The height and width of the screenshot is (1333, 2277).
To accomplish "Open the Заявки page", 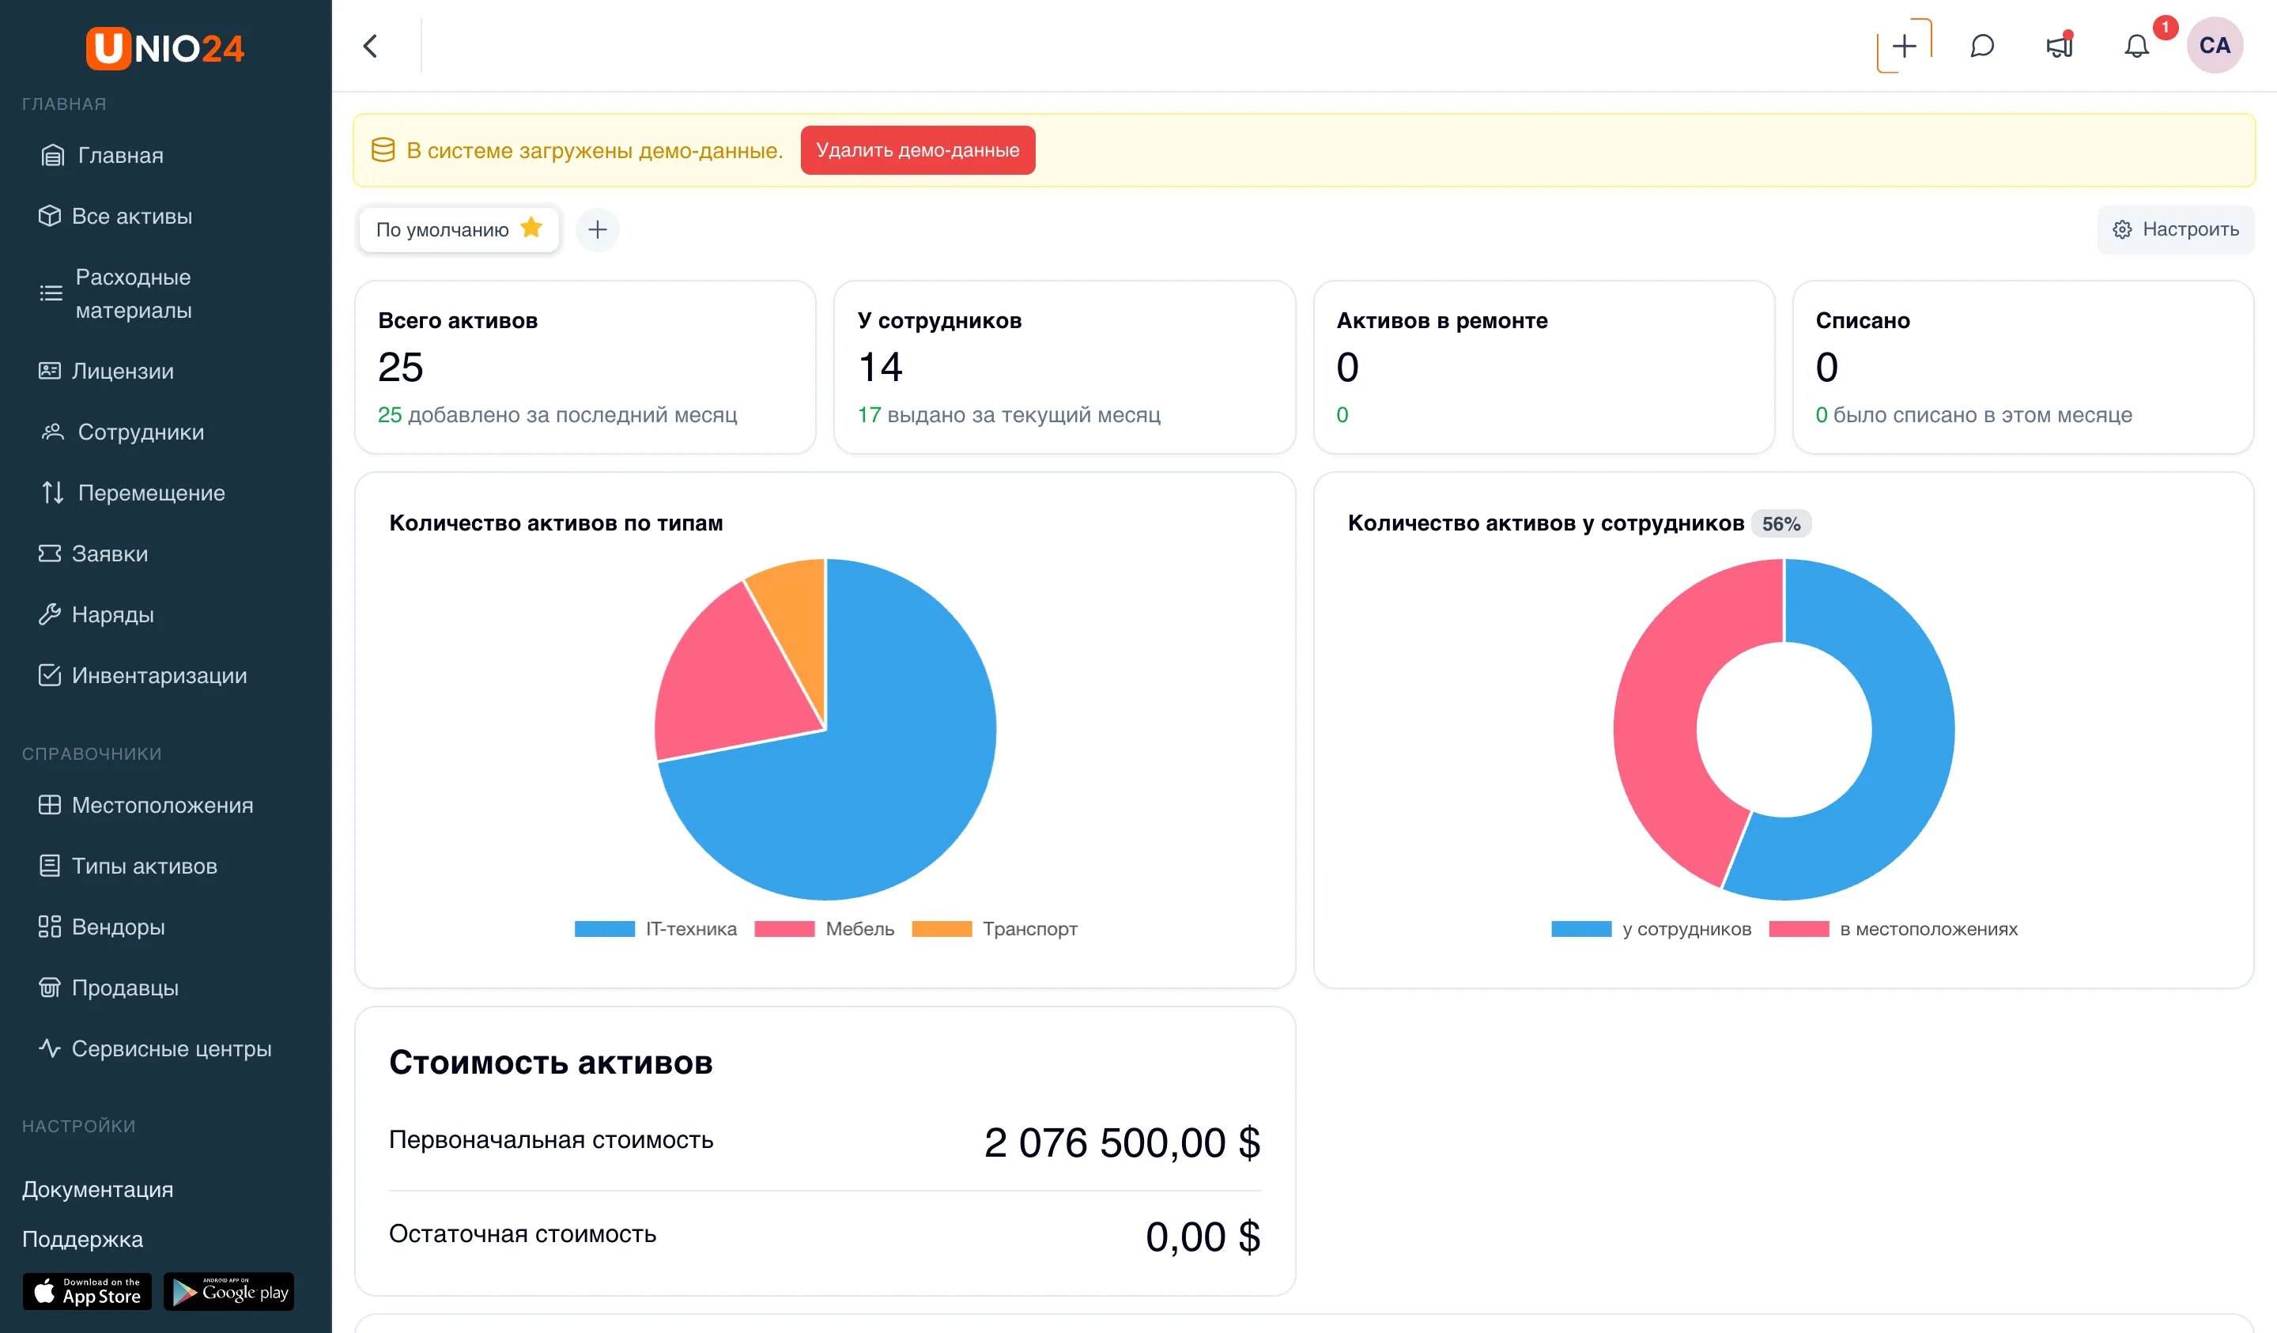I will pos(110,553).
